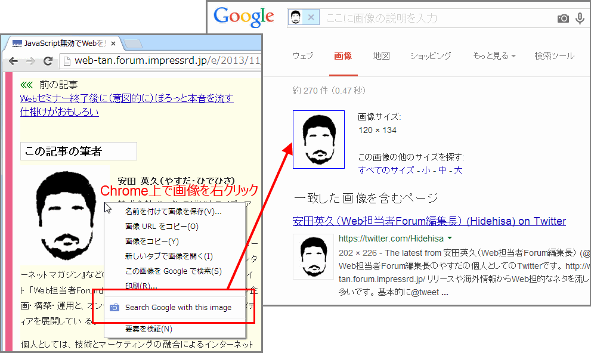Remove the image chip with the X icon
591x353 pixels.
pyautogui.click(x=310, y=18)
